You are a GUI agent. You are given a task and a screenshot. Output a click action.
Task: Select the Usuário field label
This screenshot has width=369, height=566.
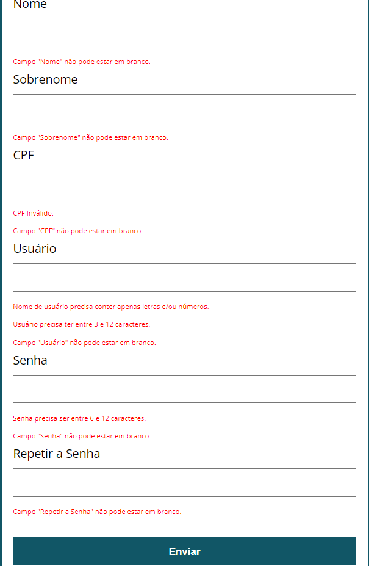click(x=35, y=249)
